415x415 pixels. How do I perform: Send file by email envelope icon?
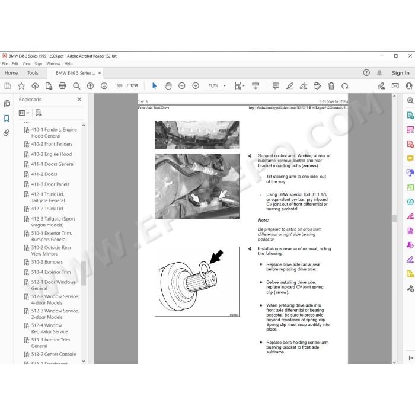tap(395, 86)
